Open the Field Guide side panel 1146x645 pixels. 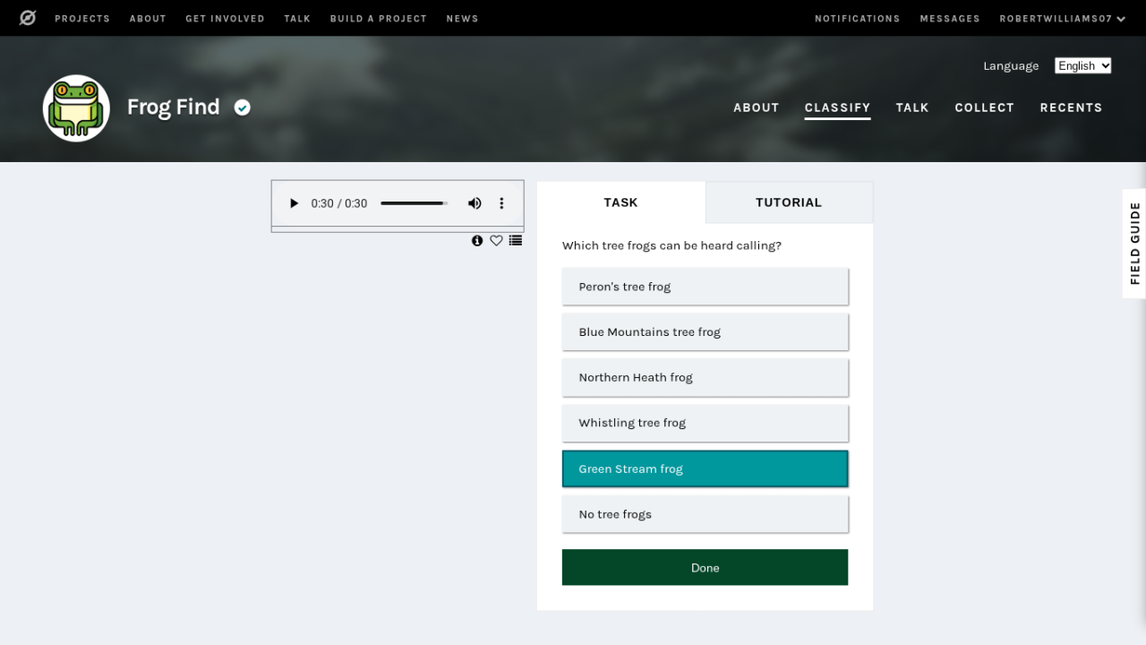pyautogui.click(x=1134, y=243)
